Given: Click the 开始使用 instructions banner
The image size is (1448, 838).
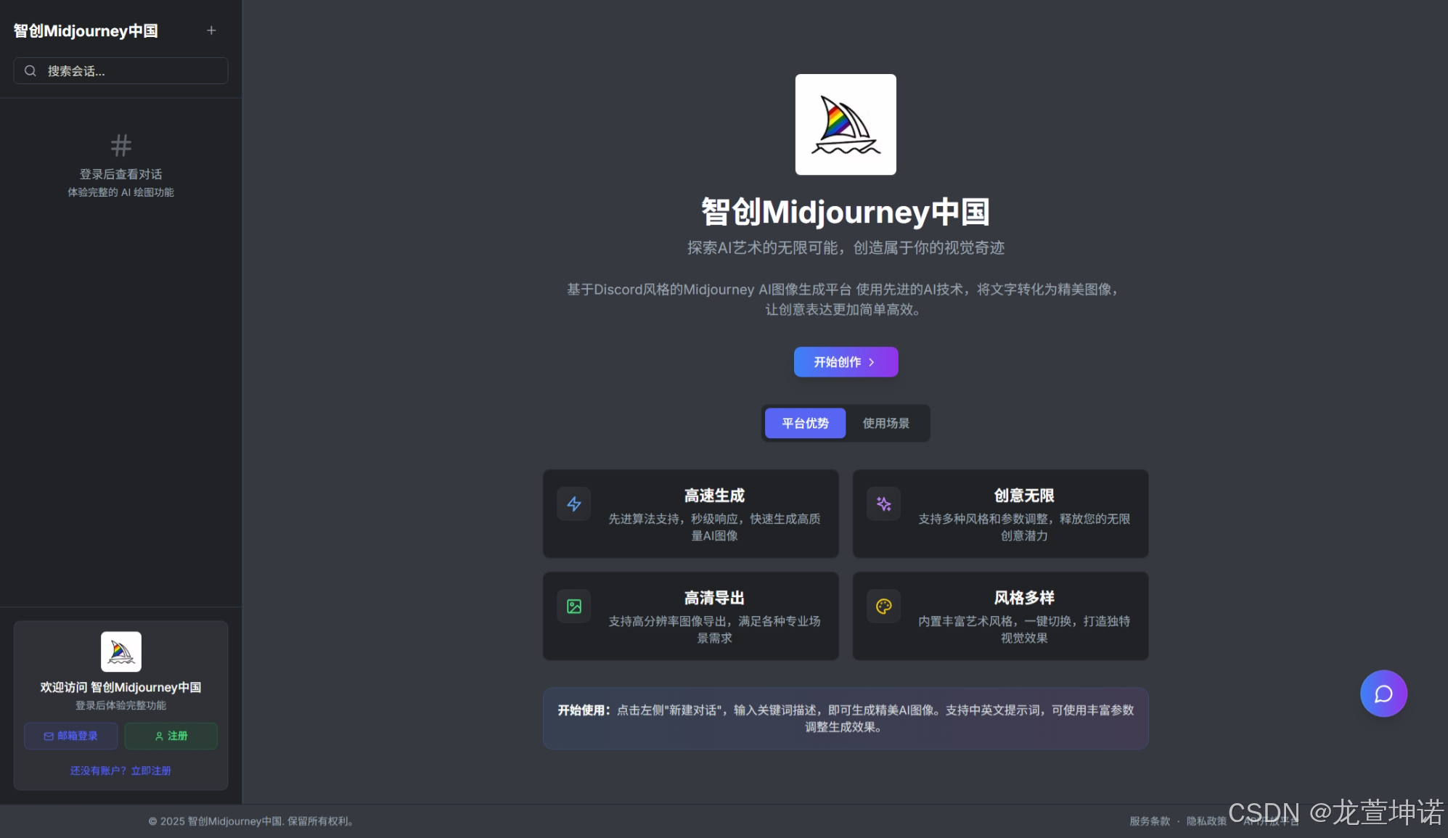Looking at the screenshot, I should click(846, 718).
